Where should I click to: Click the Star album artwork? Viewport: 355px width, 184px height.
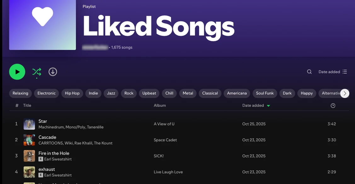[29, 124]
